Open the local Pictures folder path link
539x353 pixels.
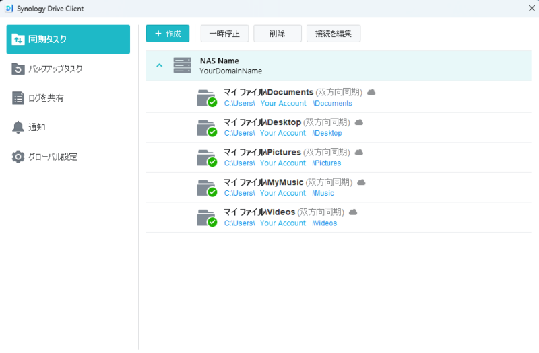282,163
